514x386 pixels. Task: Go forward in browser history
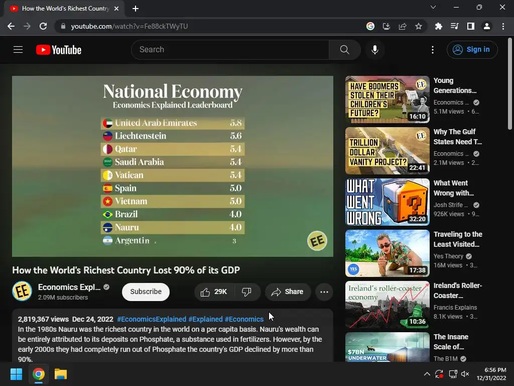click(x=27, y=26)
